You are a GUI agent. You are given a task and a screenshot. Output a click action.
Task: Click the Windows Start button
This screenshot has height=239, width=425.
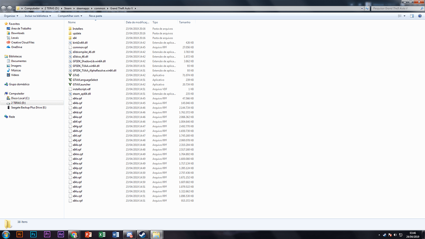[6, 234]
